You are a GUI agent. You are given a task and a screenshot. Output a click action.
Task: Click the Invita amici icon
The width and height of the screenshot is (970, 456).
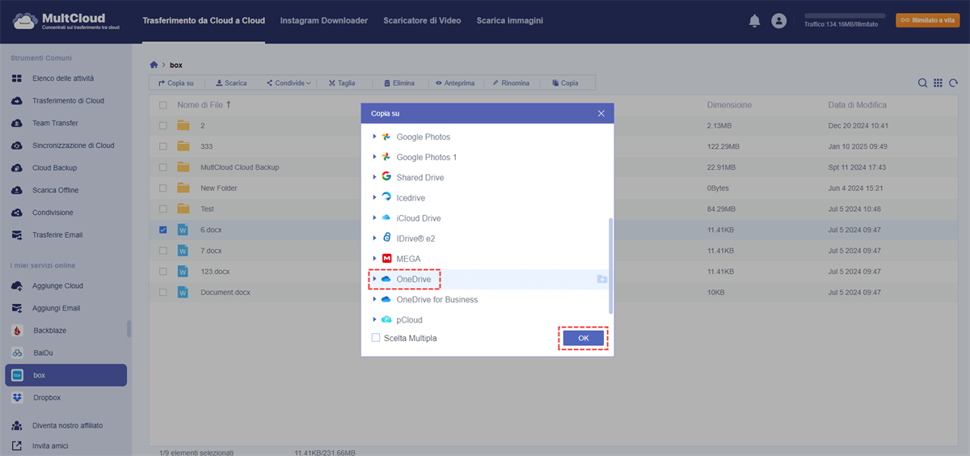[x=17, y=446]
